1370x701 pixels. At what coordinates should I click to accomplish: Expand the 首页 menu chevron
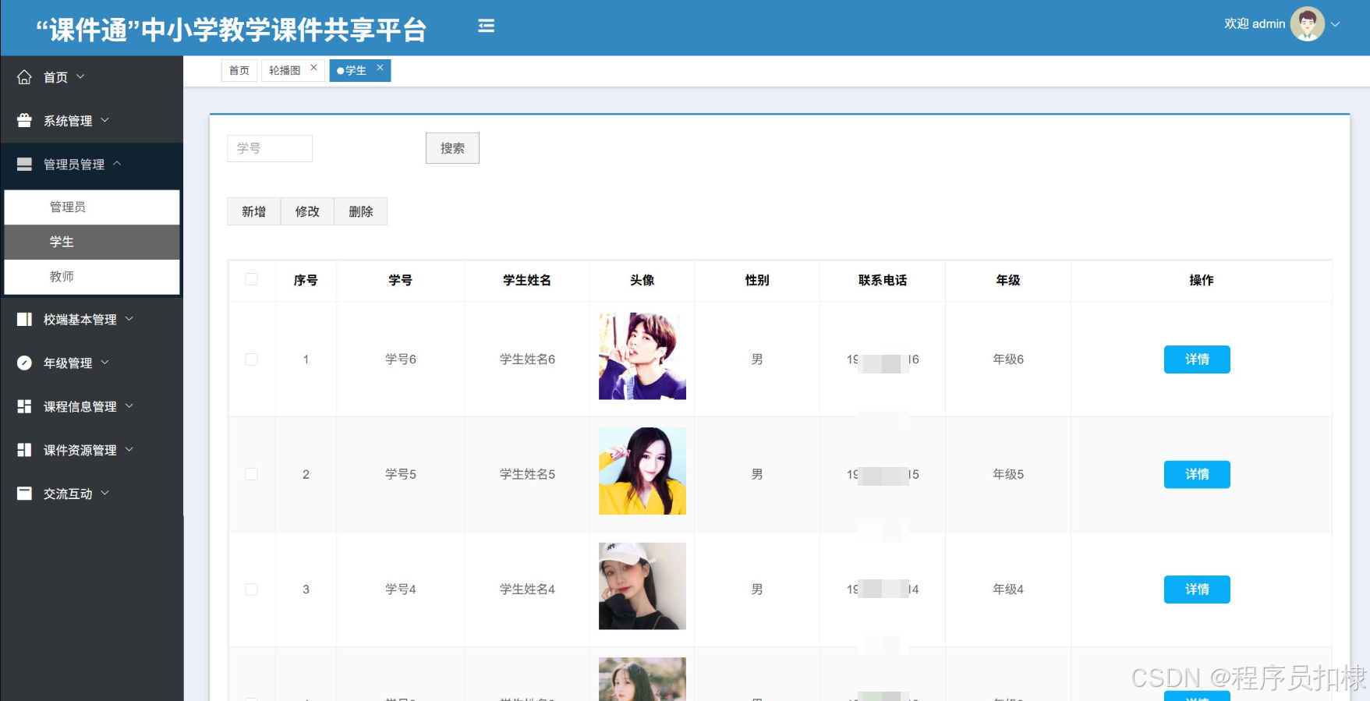coord(80,76)
